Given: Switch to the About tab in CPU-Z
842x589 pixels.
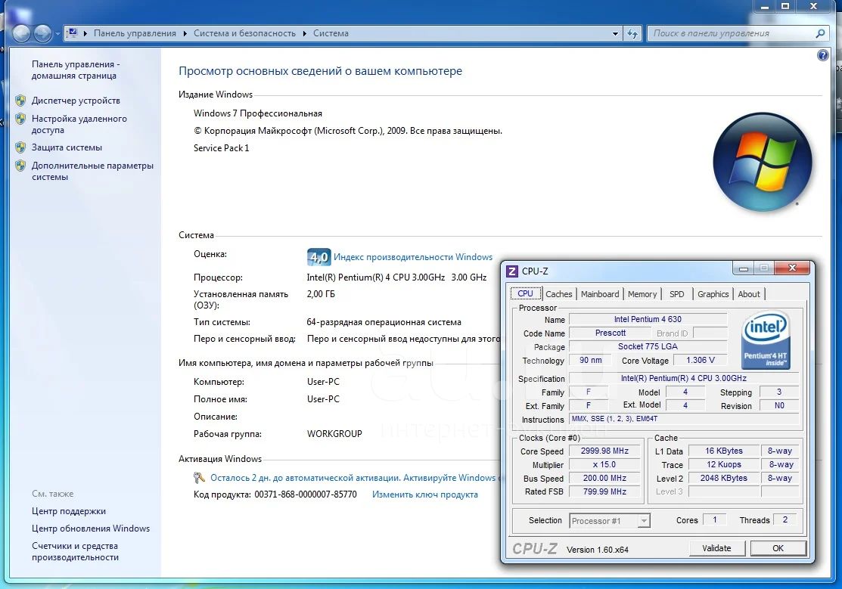Looking at the screenshot, I should pos(748,294).
